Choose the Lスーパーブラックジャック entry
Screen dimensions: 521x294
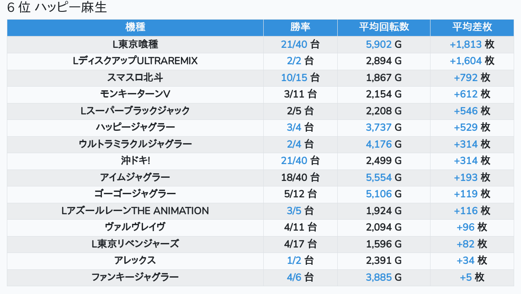tap(135, 111)
